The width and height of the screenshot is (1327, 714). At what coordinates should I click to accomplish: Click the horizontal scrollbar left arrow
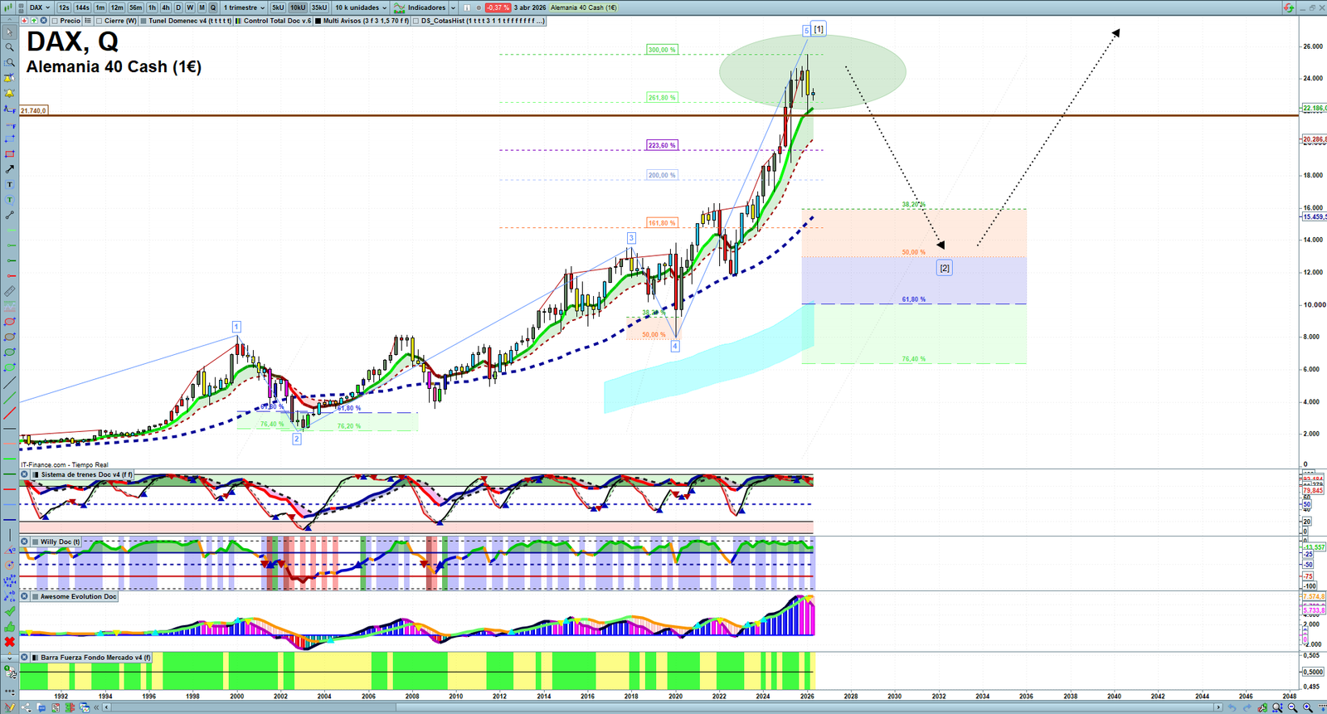tap(108, 707)
